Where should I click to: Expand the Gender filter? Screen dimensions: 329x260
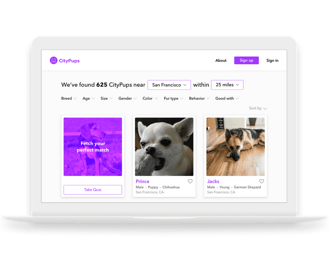127,98
